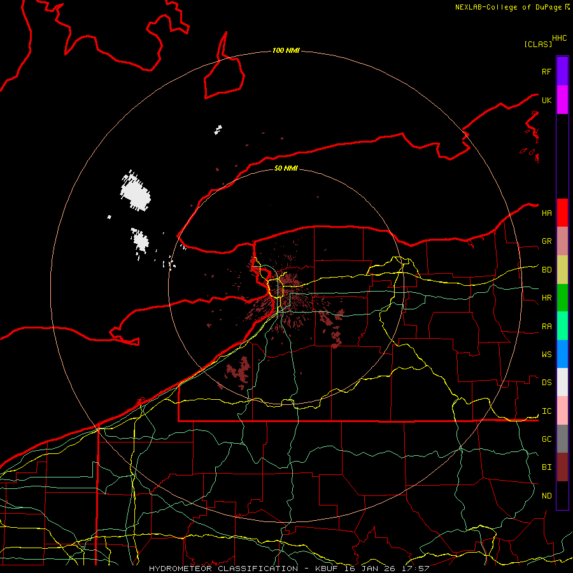This screenshot has width=573, height=573.
Task: Select the DS dry snow white swatch
Action: point(562,382)
